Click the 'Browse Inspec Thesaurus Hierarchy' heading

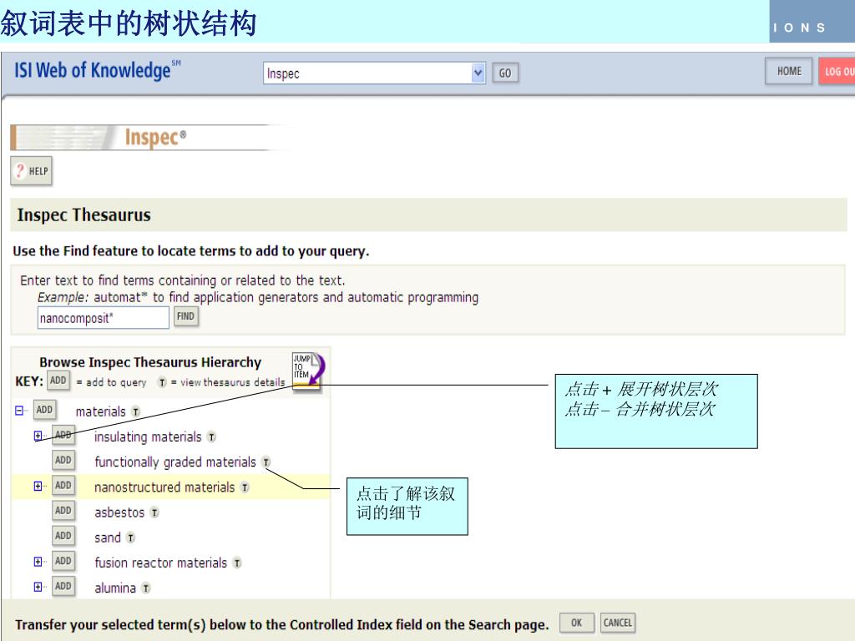click(150, 362)
